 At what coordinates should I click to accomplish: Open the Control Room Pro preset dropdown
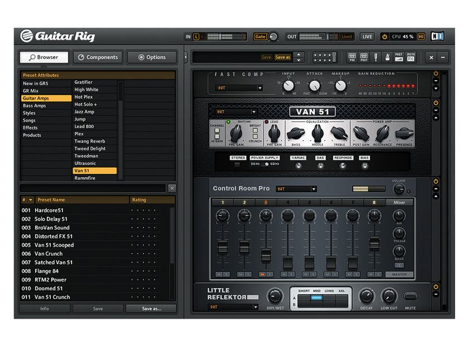pyautogui.click(x=296, y=189)
